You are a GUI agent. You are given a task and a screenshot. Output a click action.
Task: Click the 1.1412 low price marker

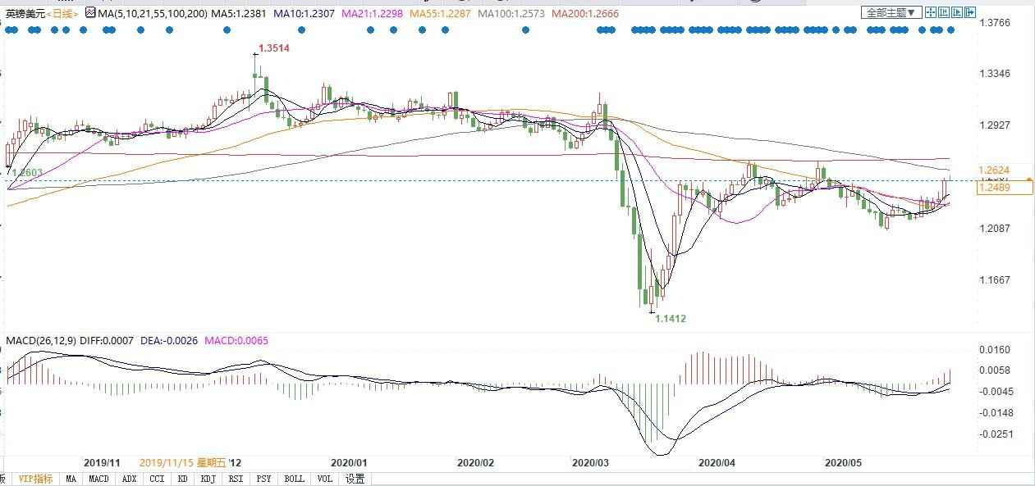click(670, 319)
